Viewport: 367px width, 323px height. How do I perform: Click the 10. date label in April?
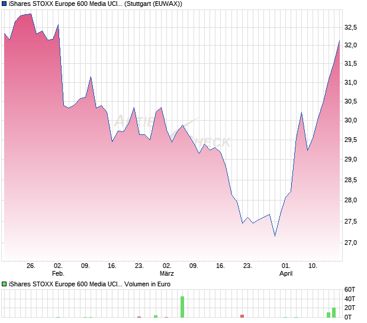pos(313,266)
